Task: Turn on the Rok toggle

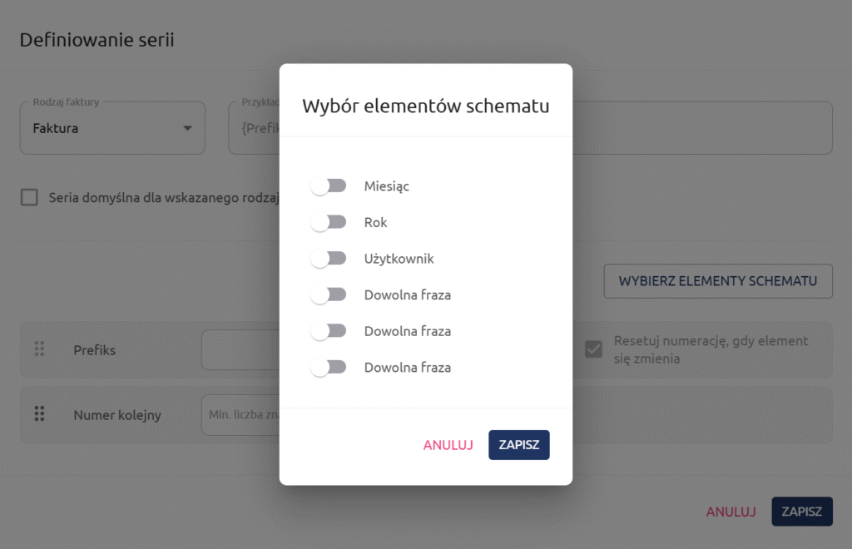Action: click(x=328, y=223)
